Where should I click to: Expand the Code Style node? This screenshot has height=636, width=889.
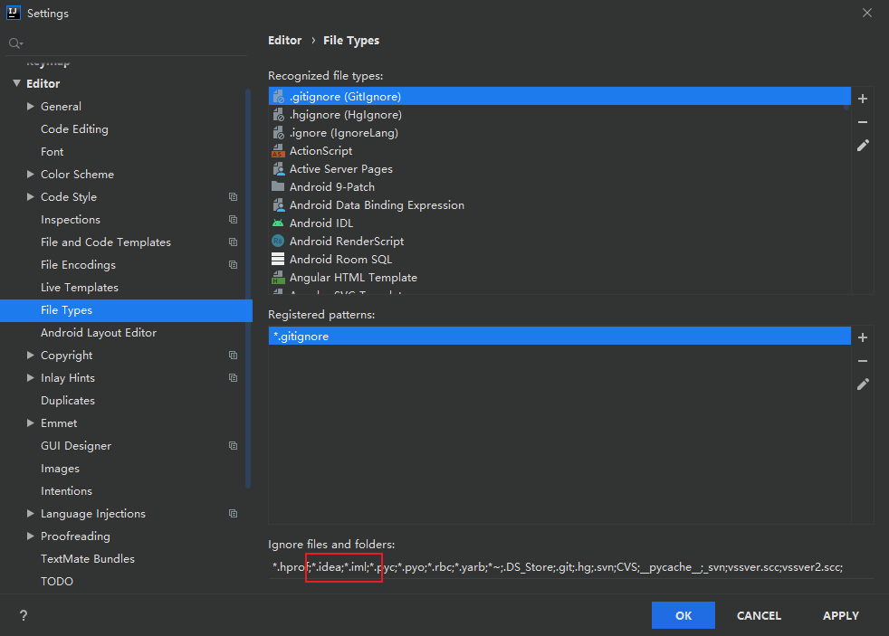[31, 197]
